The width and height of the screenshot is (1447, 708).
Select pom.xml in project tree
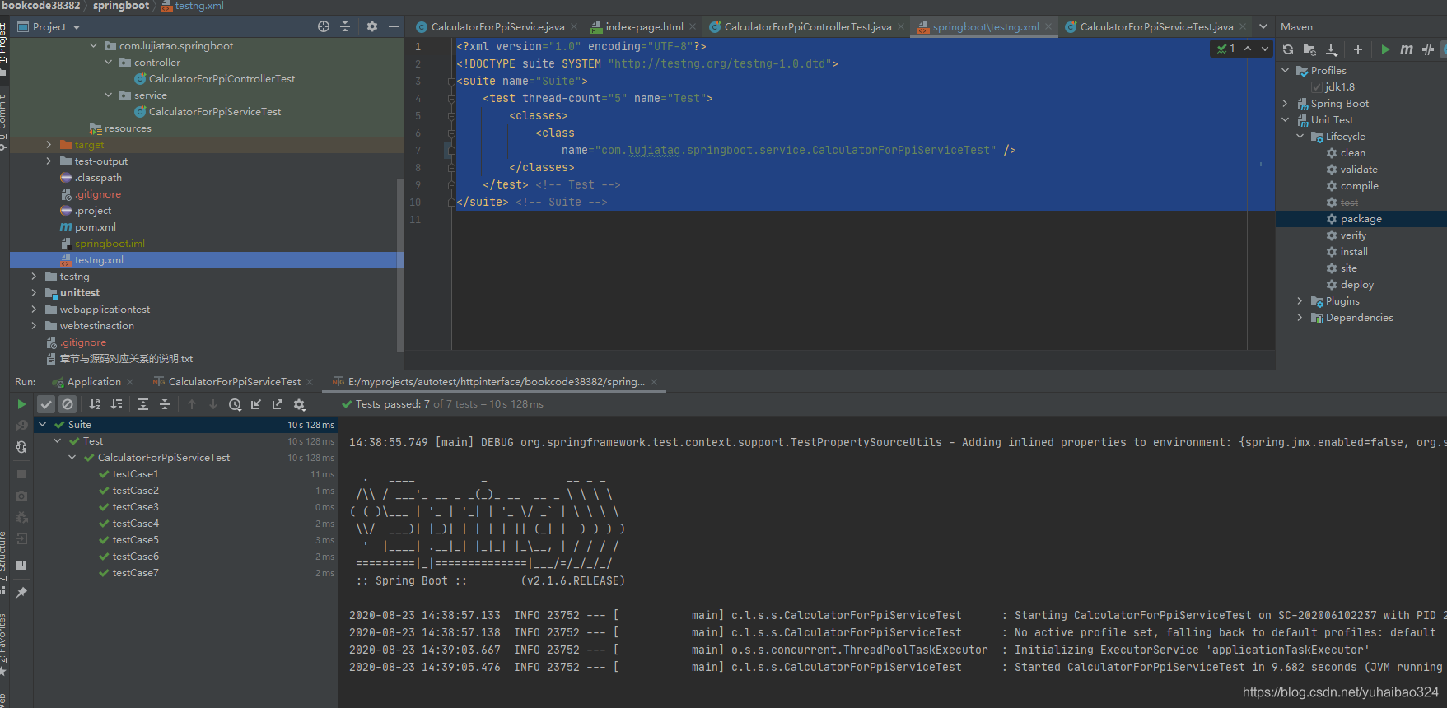[95, 227]
